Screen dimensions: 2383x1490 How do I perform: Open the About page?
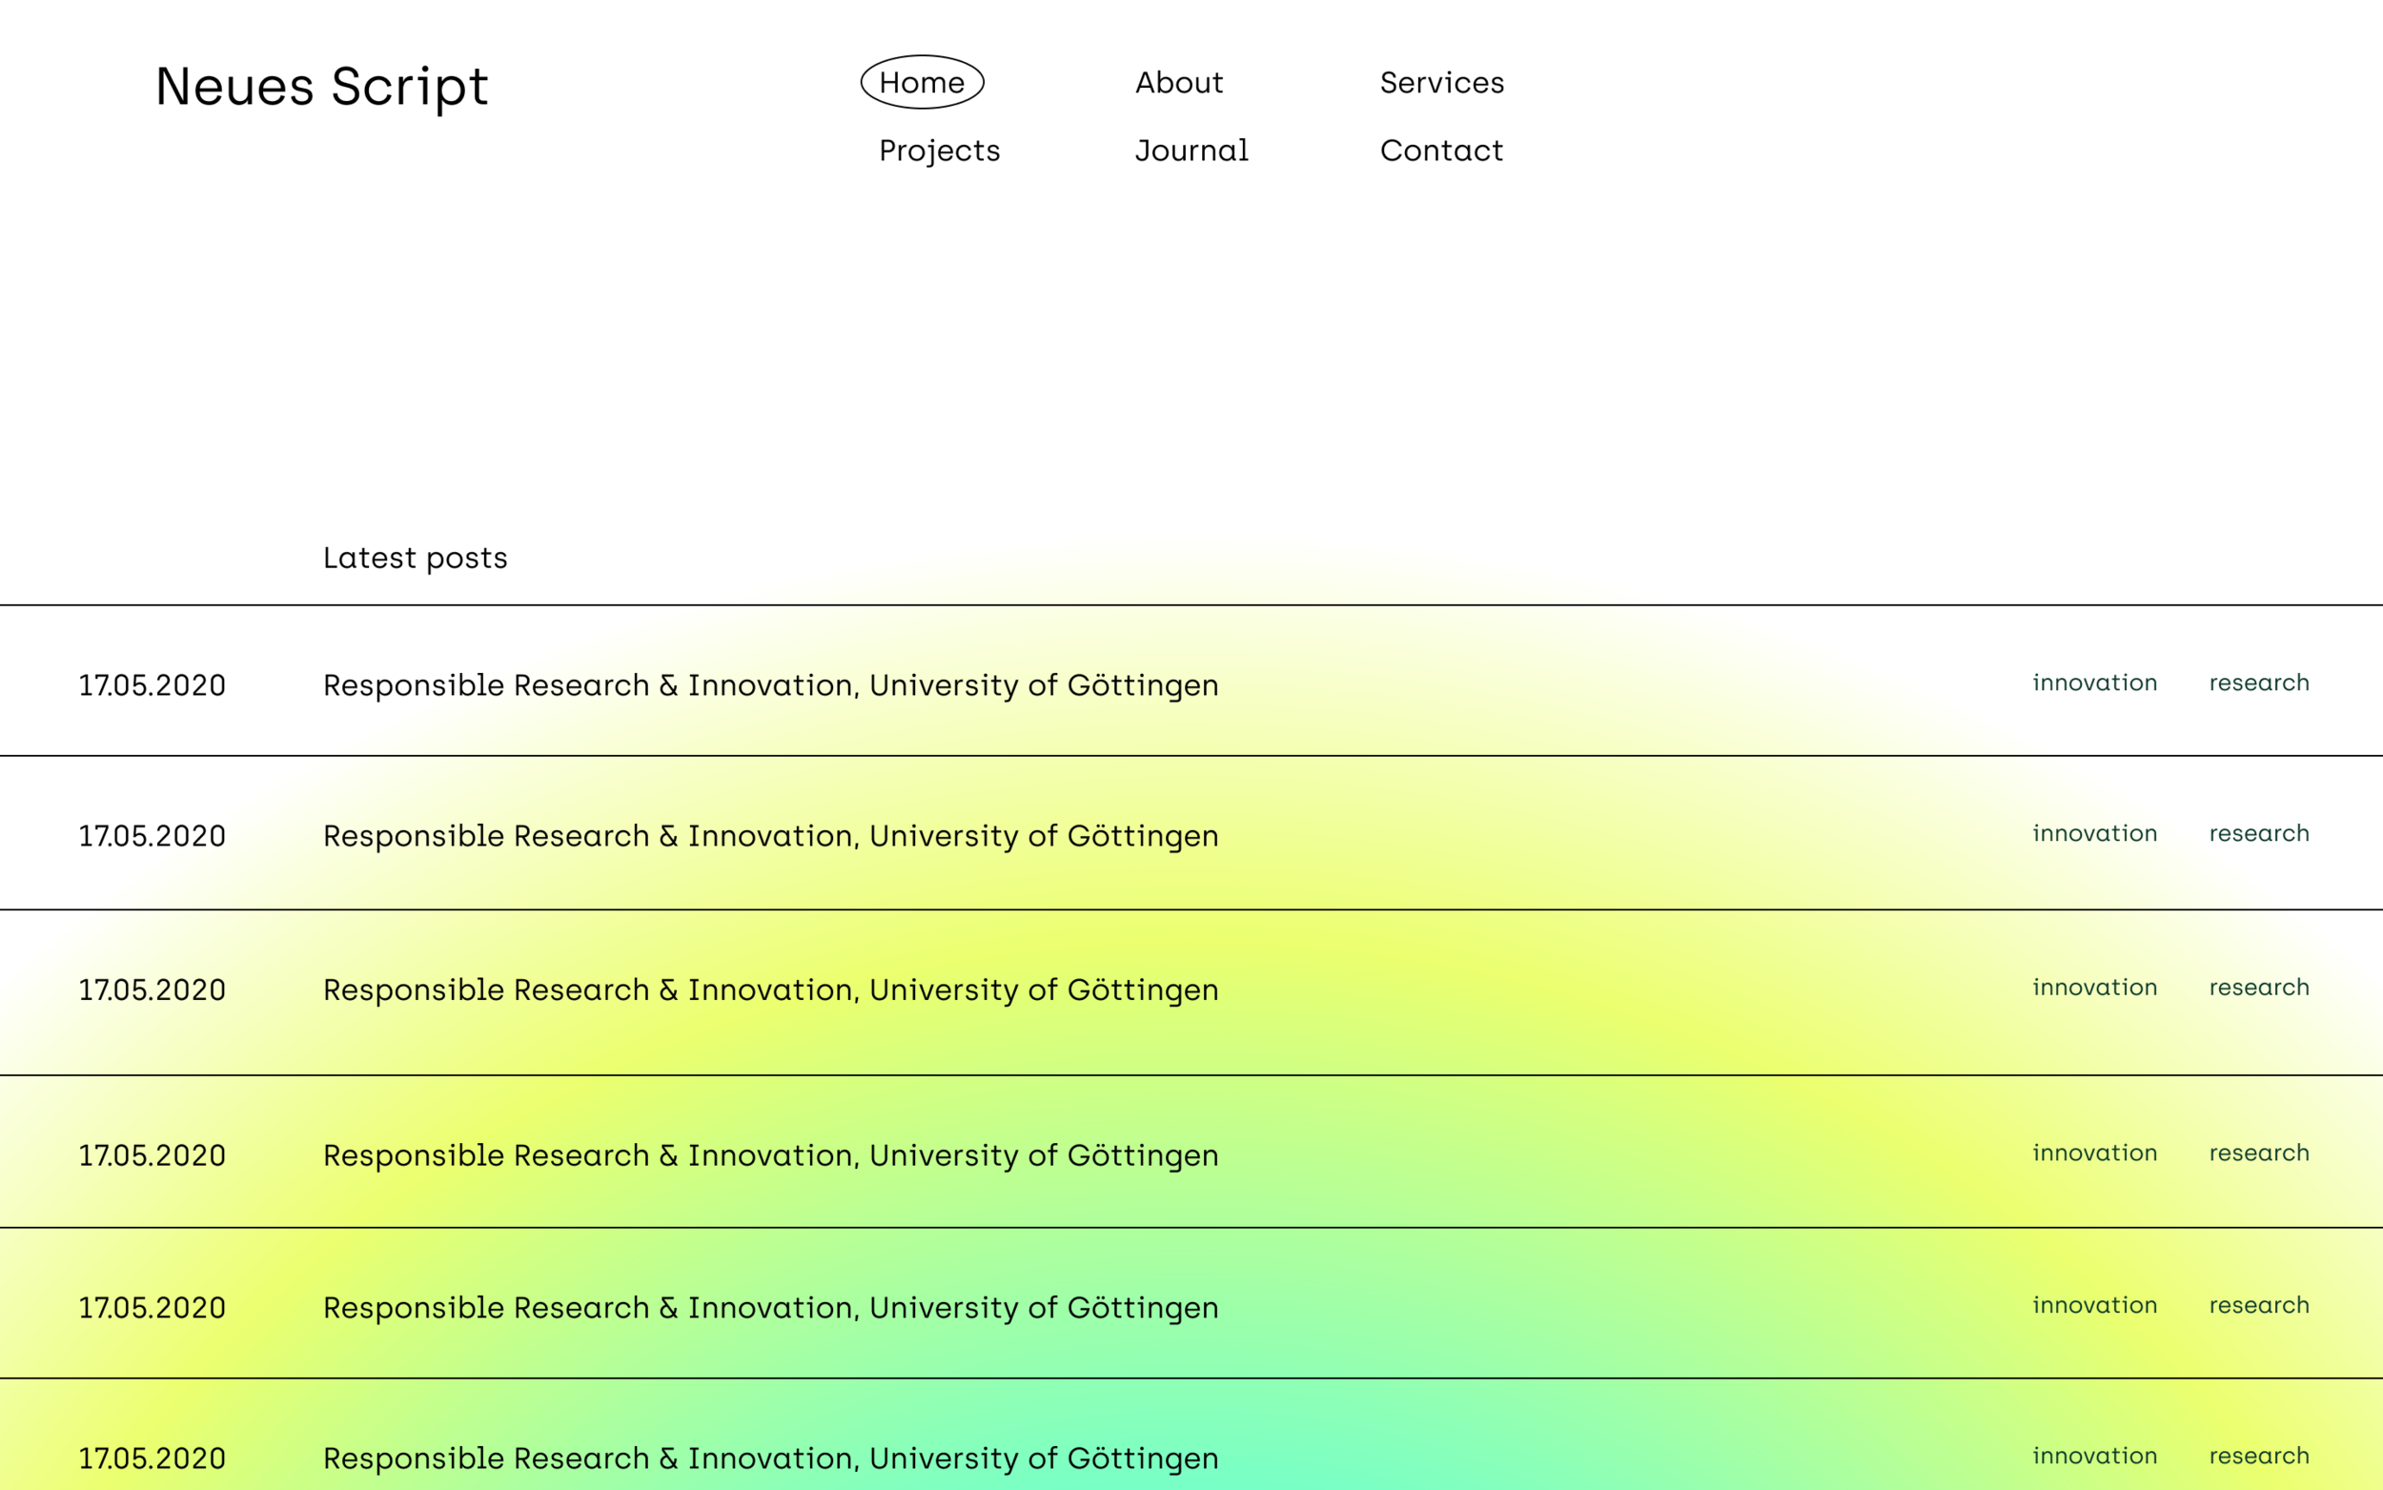[x=1179, y=83]
